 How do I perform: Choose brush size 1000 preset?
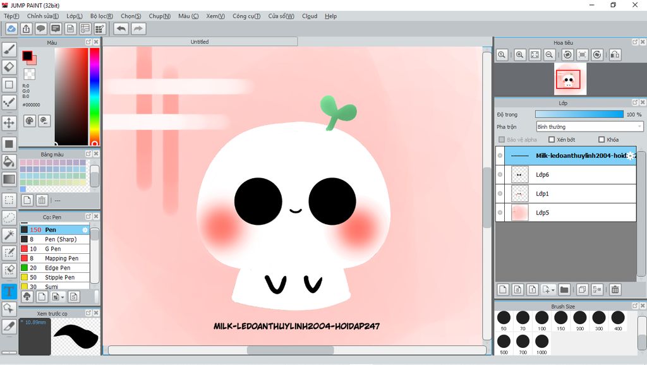(x=541, y=344)
